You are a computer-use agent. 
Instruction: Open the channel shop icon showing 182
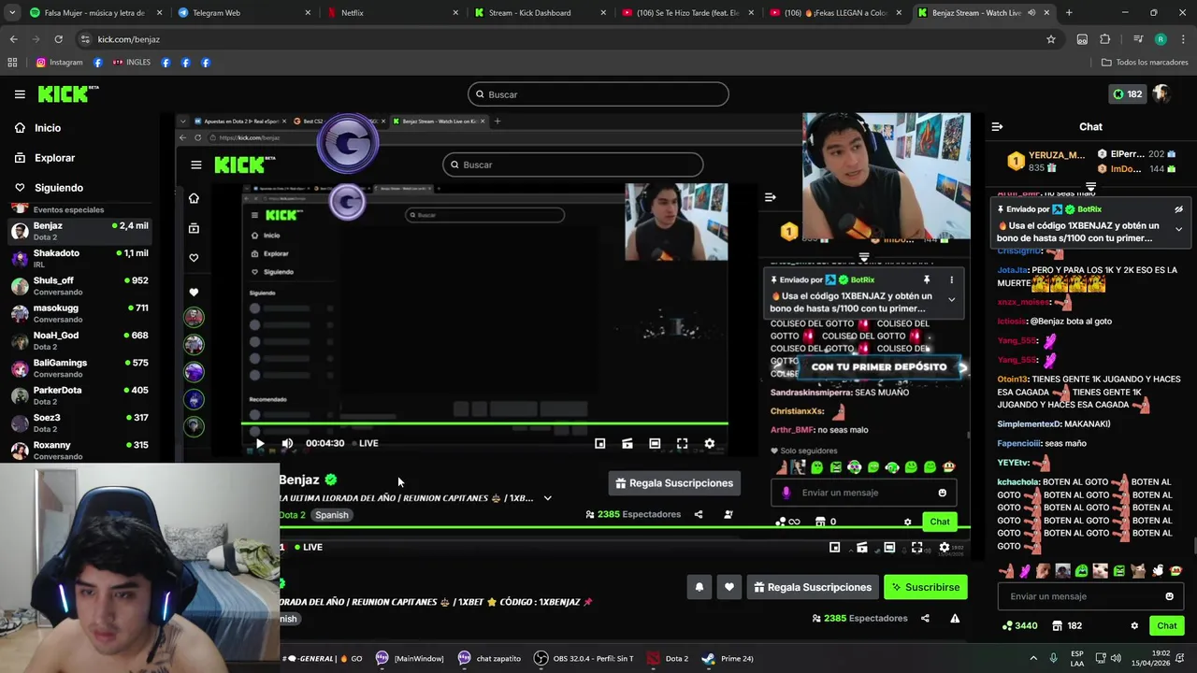pyautogui.click(x=1067, y=626)
